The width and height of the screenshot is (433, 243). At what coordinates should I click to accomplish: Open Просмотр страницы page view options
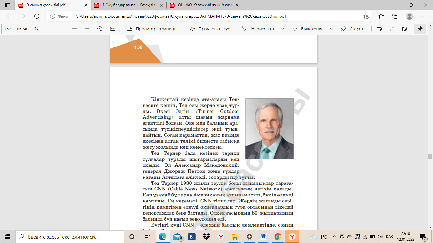point(152,29)
